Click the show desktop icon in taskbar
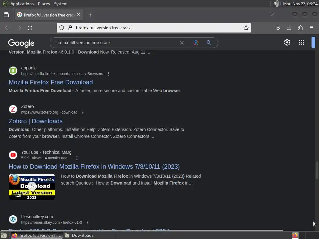The width and height of the screenshot is (319, 239). [4, 235]
